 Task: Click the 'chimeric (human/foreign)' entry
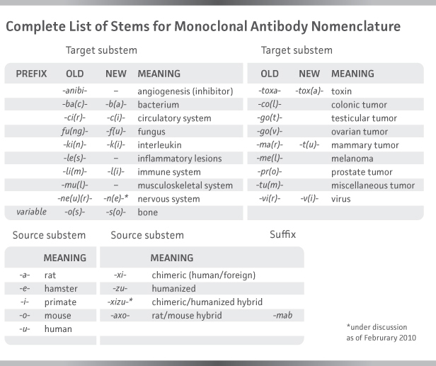[x=203, y=275]
